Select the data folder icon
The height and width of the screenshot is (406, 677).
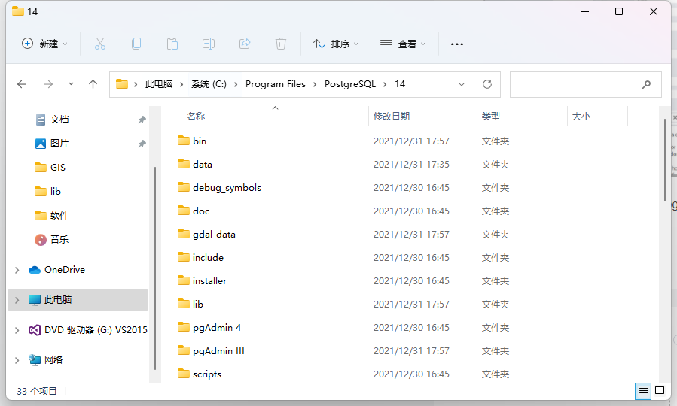pos(184,164)
